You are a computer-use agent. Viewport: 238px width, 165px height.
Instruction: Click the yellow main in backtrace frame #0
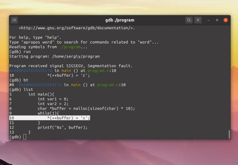(x=76, y=85)
